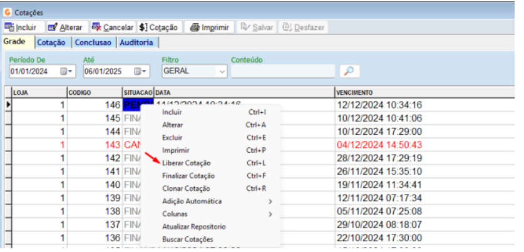Click vencimento 19/11/2024 11:34:41
This screenshot has width=524, height=252.
coord(379,185)
